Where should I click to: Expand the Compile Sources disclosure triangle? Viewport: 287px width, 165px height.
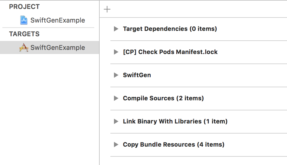(116, 98)
